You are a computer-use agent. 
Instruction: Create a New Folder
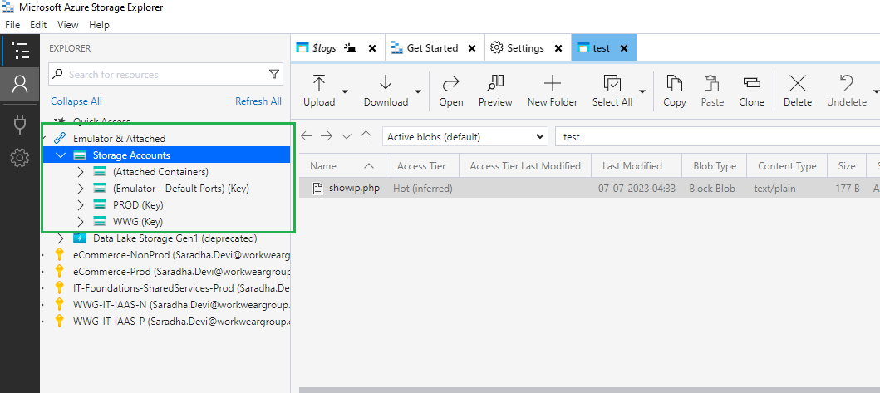coord(553,91)
